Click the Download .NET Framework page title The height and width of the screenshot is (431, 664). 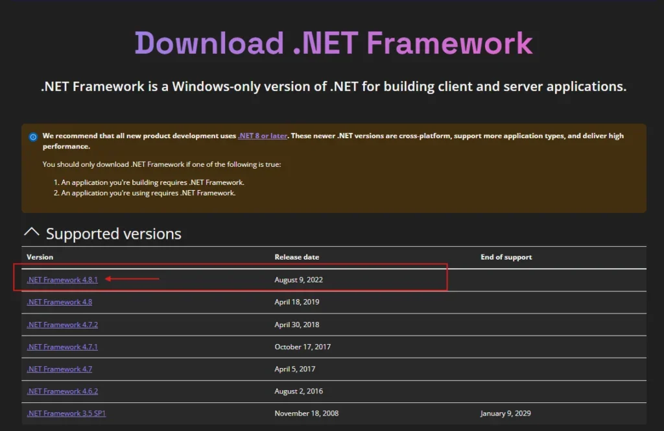pos(332,42)
